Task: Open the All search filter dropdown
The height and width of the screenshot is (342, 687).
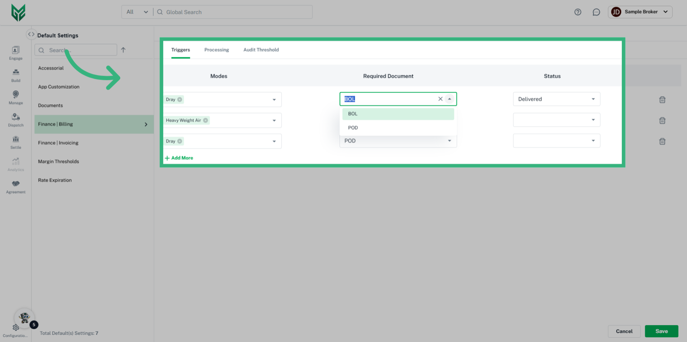Action: [x=137, y=12]
